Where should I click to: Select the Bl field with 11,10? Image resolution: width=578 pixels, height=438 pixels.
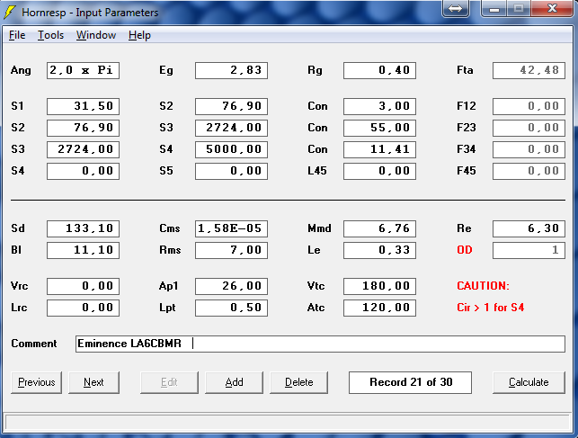point(83,250)
